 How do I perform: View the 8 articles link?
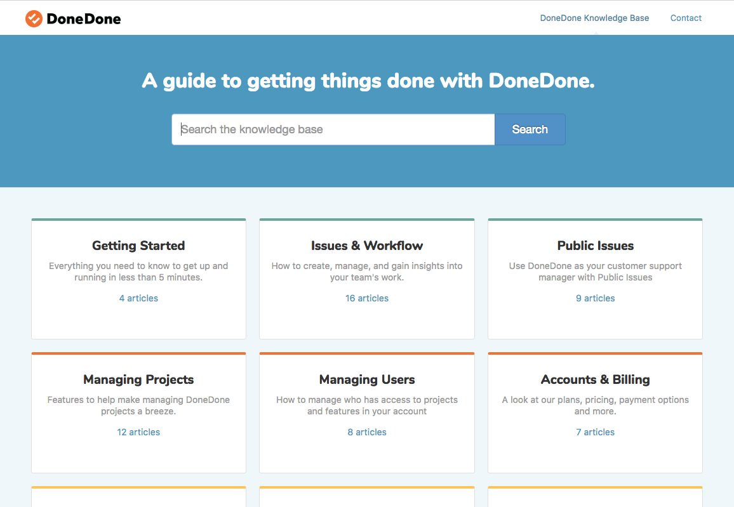[367, 432]
